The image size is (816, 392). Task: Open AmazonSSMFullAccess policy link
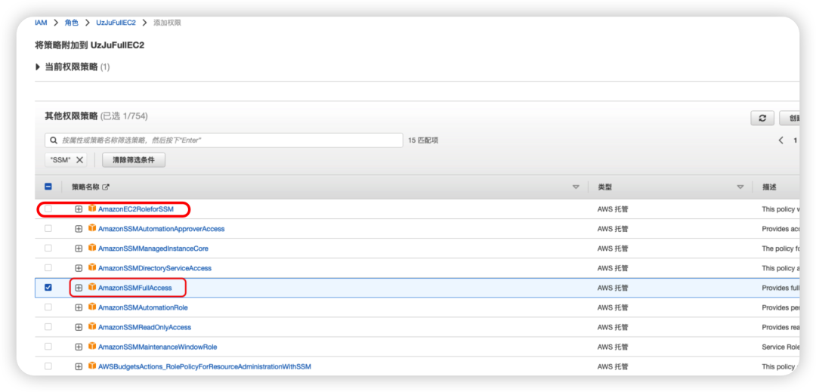pyautogui.click(x=134, y=288)
